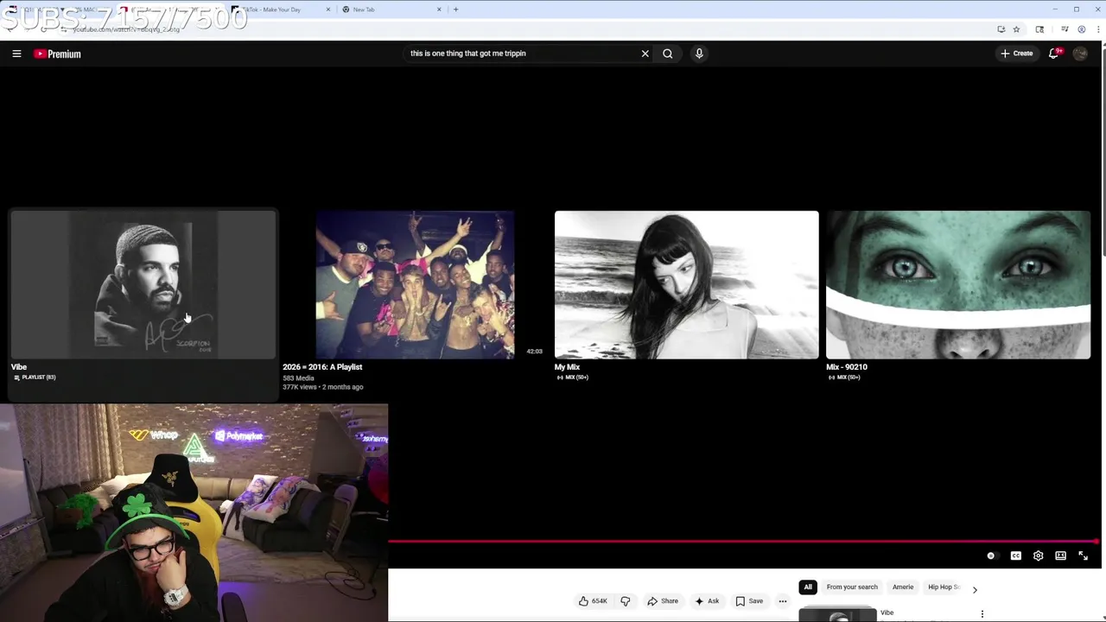This screenshot has width=1106, height=622.
Task: Go to YouTube Premium home logo
Action: coord(57,54)
